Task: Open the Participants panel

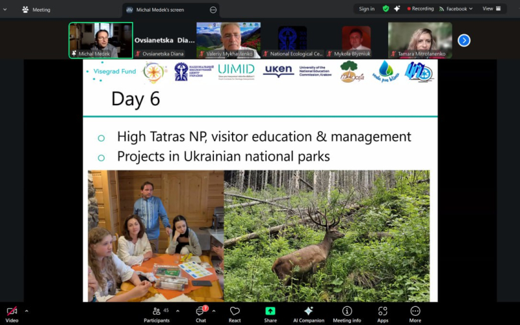Action: tap(157, 313)
